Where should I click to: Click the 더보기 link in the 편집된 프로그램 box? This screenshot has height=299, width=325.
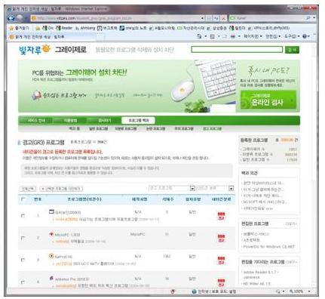click(291, 223)
